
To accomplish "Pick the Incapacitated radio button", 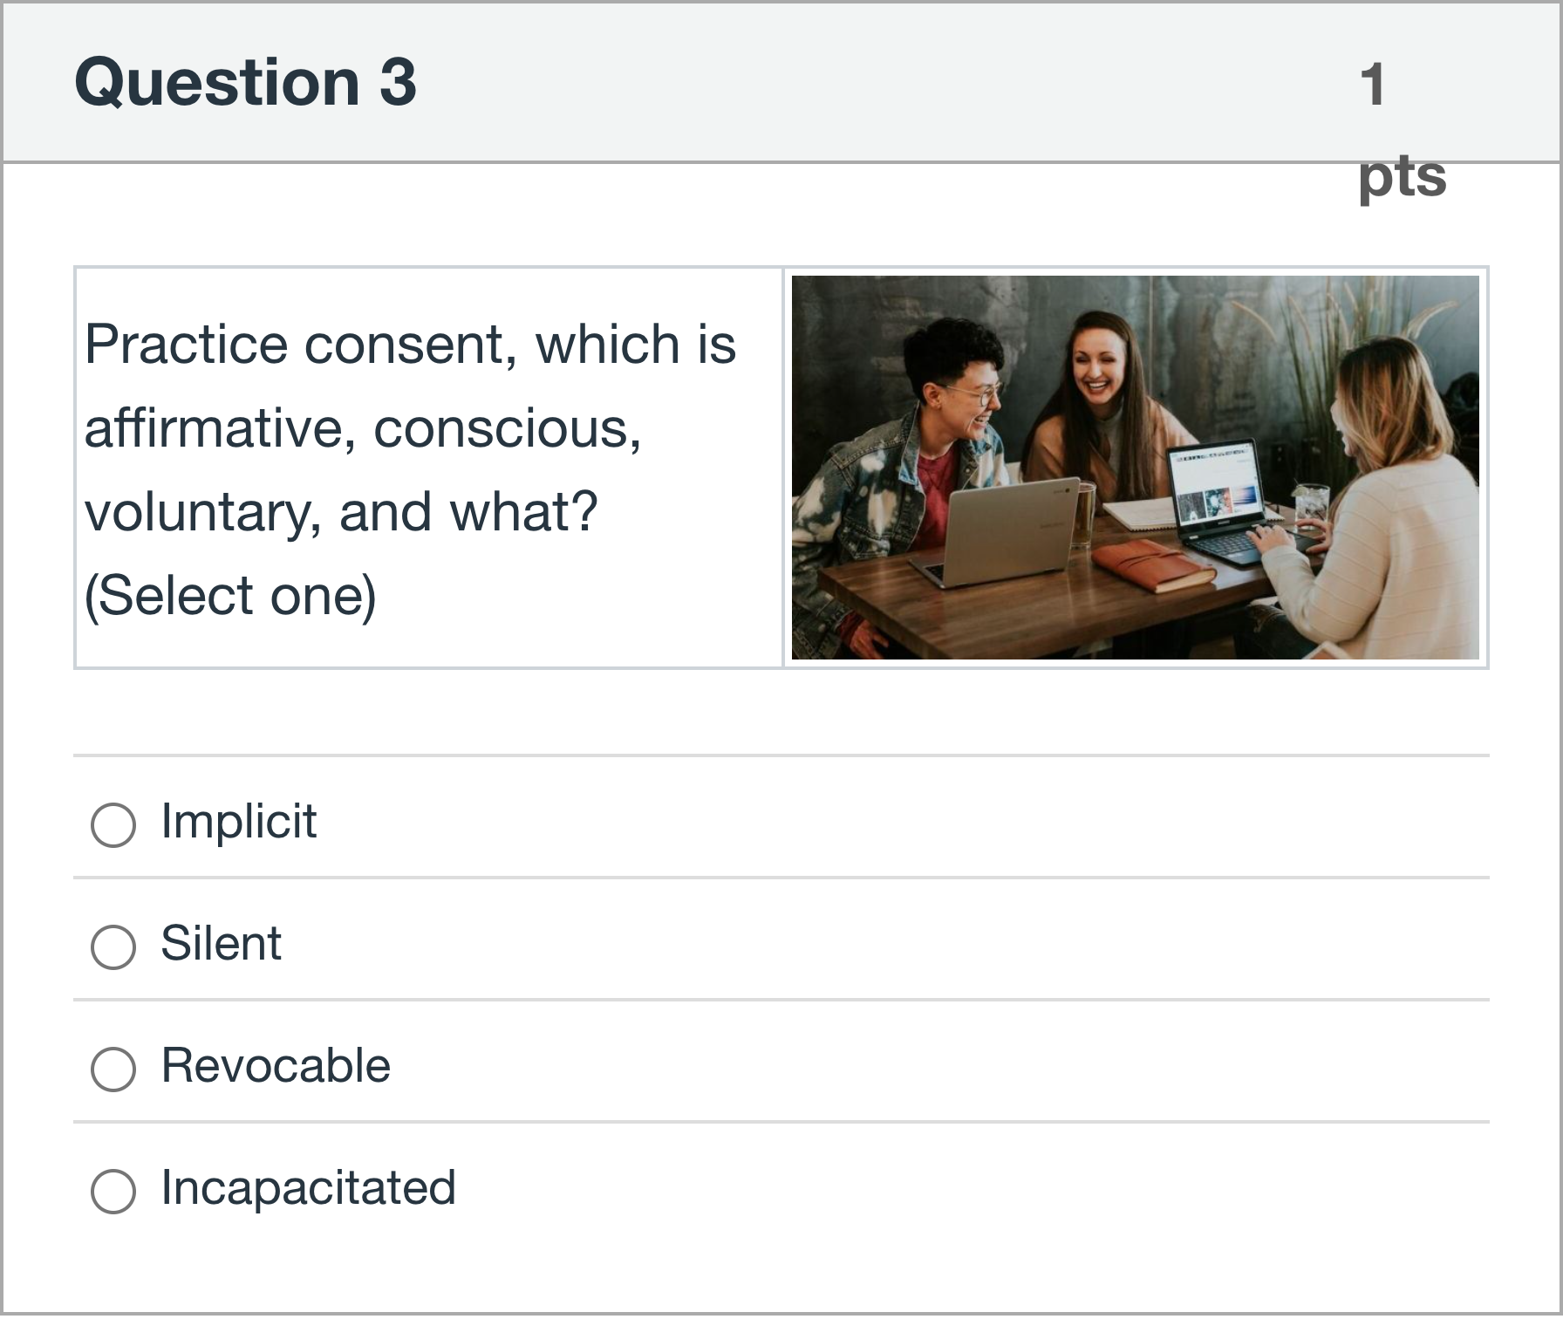I will click(113, 1191).
